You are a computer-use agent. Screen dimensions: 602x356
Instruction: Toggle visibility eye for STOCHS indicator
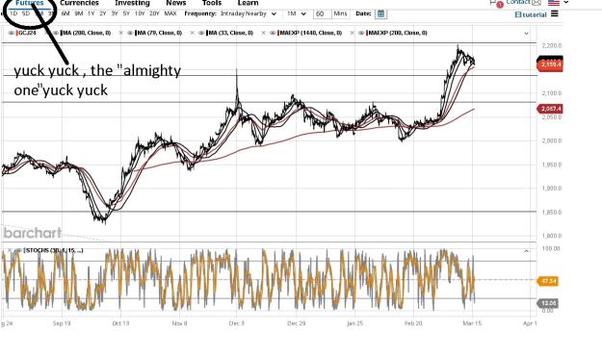17,250
